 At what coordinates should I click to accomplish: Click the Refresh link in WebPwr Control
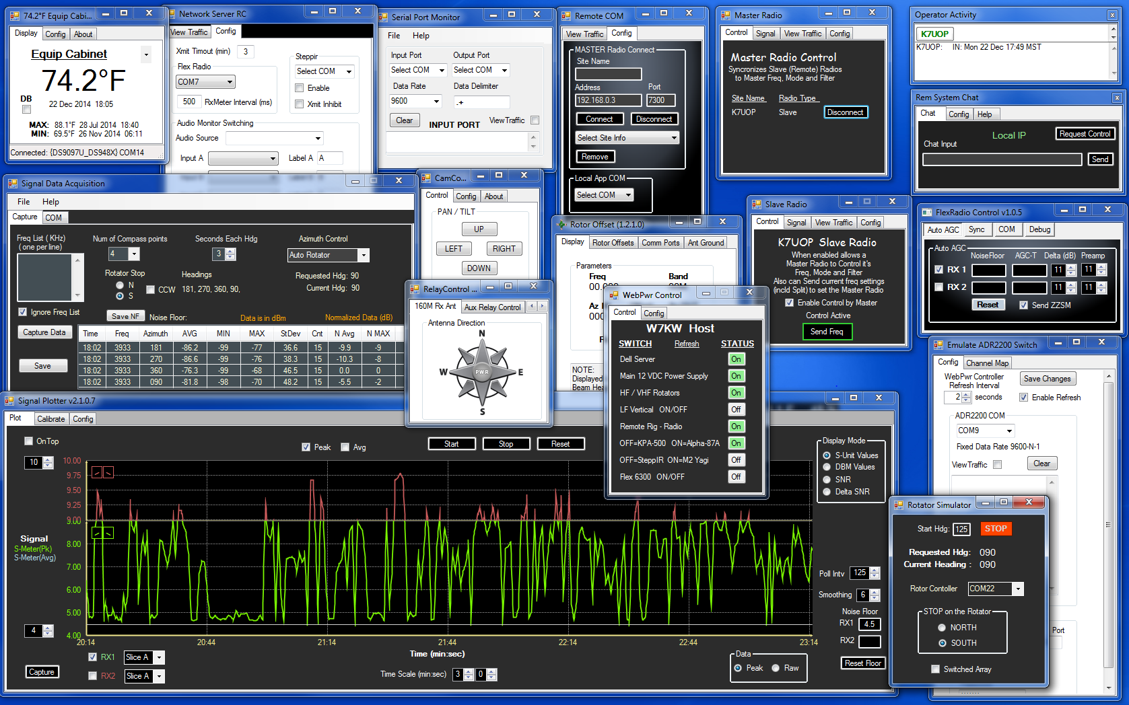pyautogui.click(x=686, y=344)
